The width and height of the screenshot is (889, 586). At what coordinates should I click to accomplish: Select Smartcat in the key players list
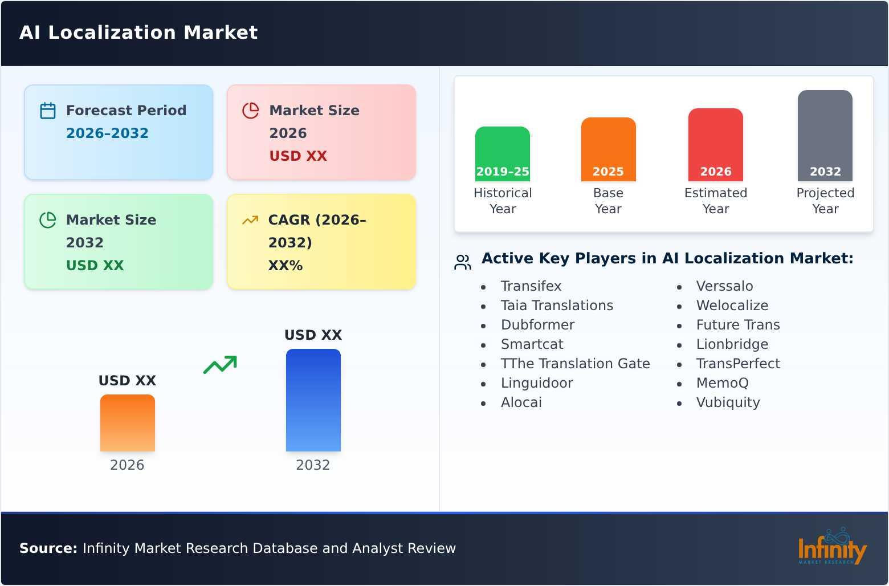pos(532,344)
